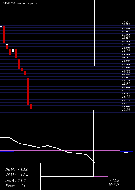Click the 14.09 price axis label
The height and width of the screenshot is (190, 135).
pos(126,61)
